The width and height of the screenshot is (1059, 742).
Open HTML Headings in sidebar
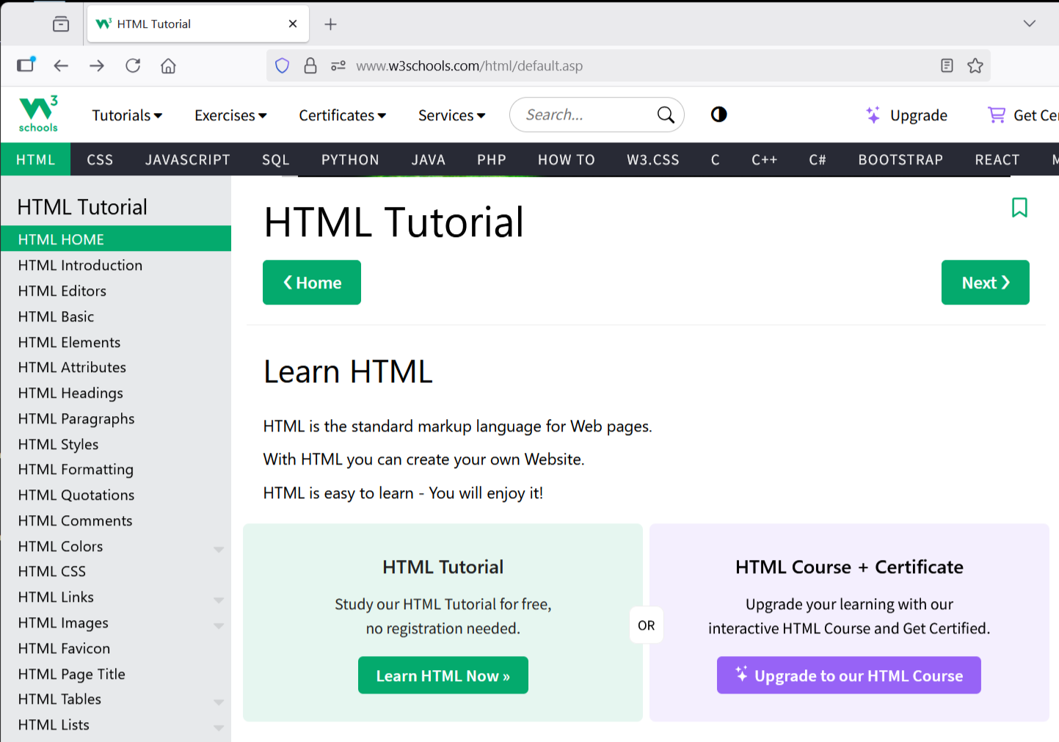tap(115, 393)
